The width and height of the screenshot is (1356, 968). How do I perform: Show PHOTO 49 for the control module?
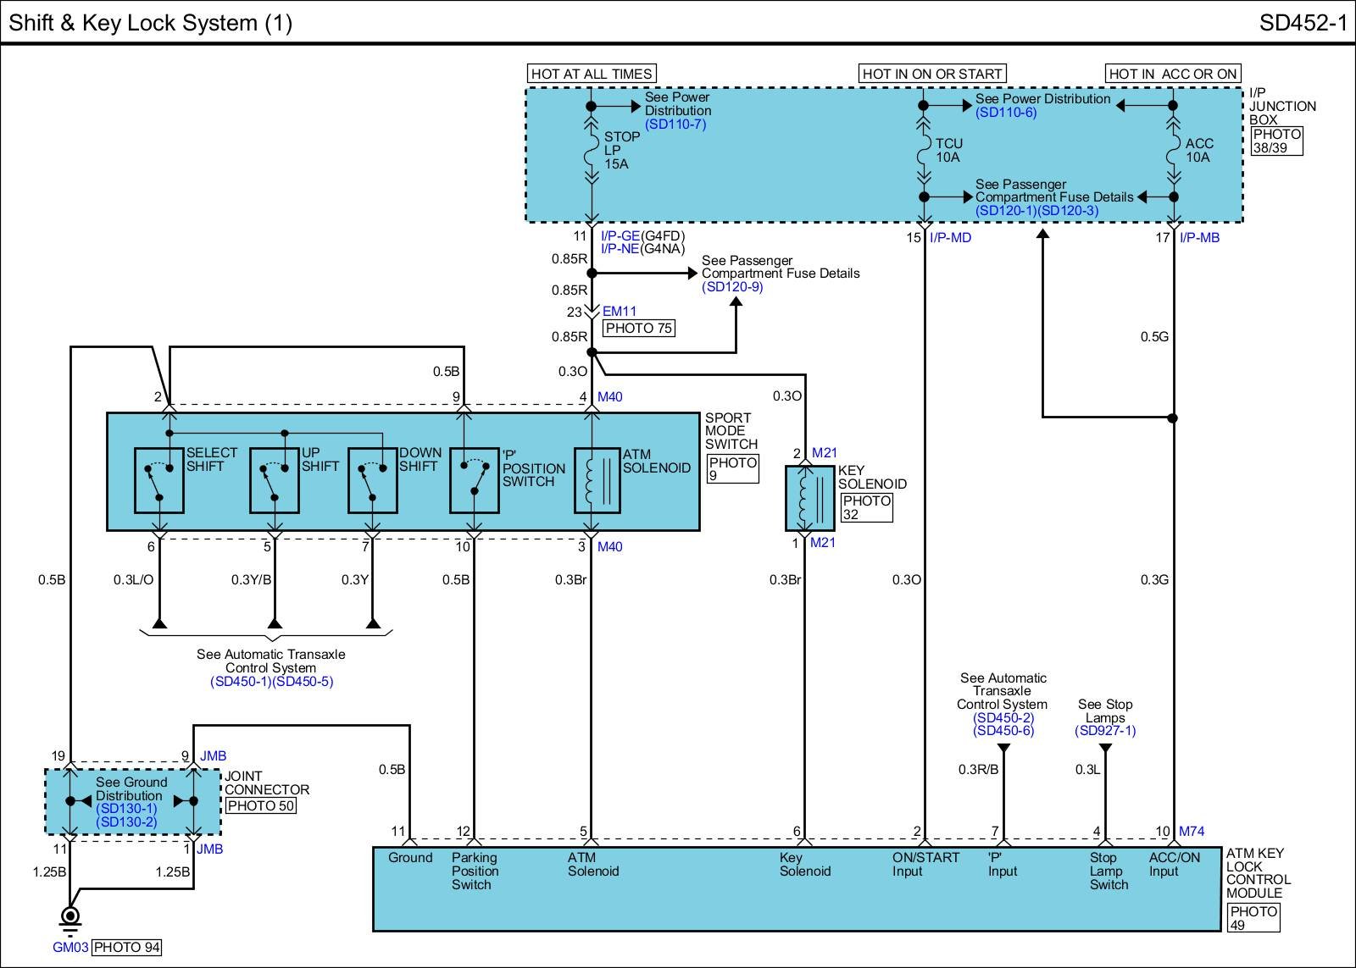[1253, 918]
